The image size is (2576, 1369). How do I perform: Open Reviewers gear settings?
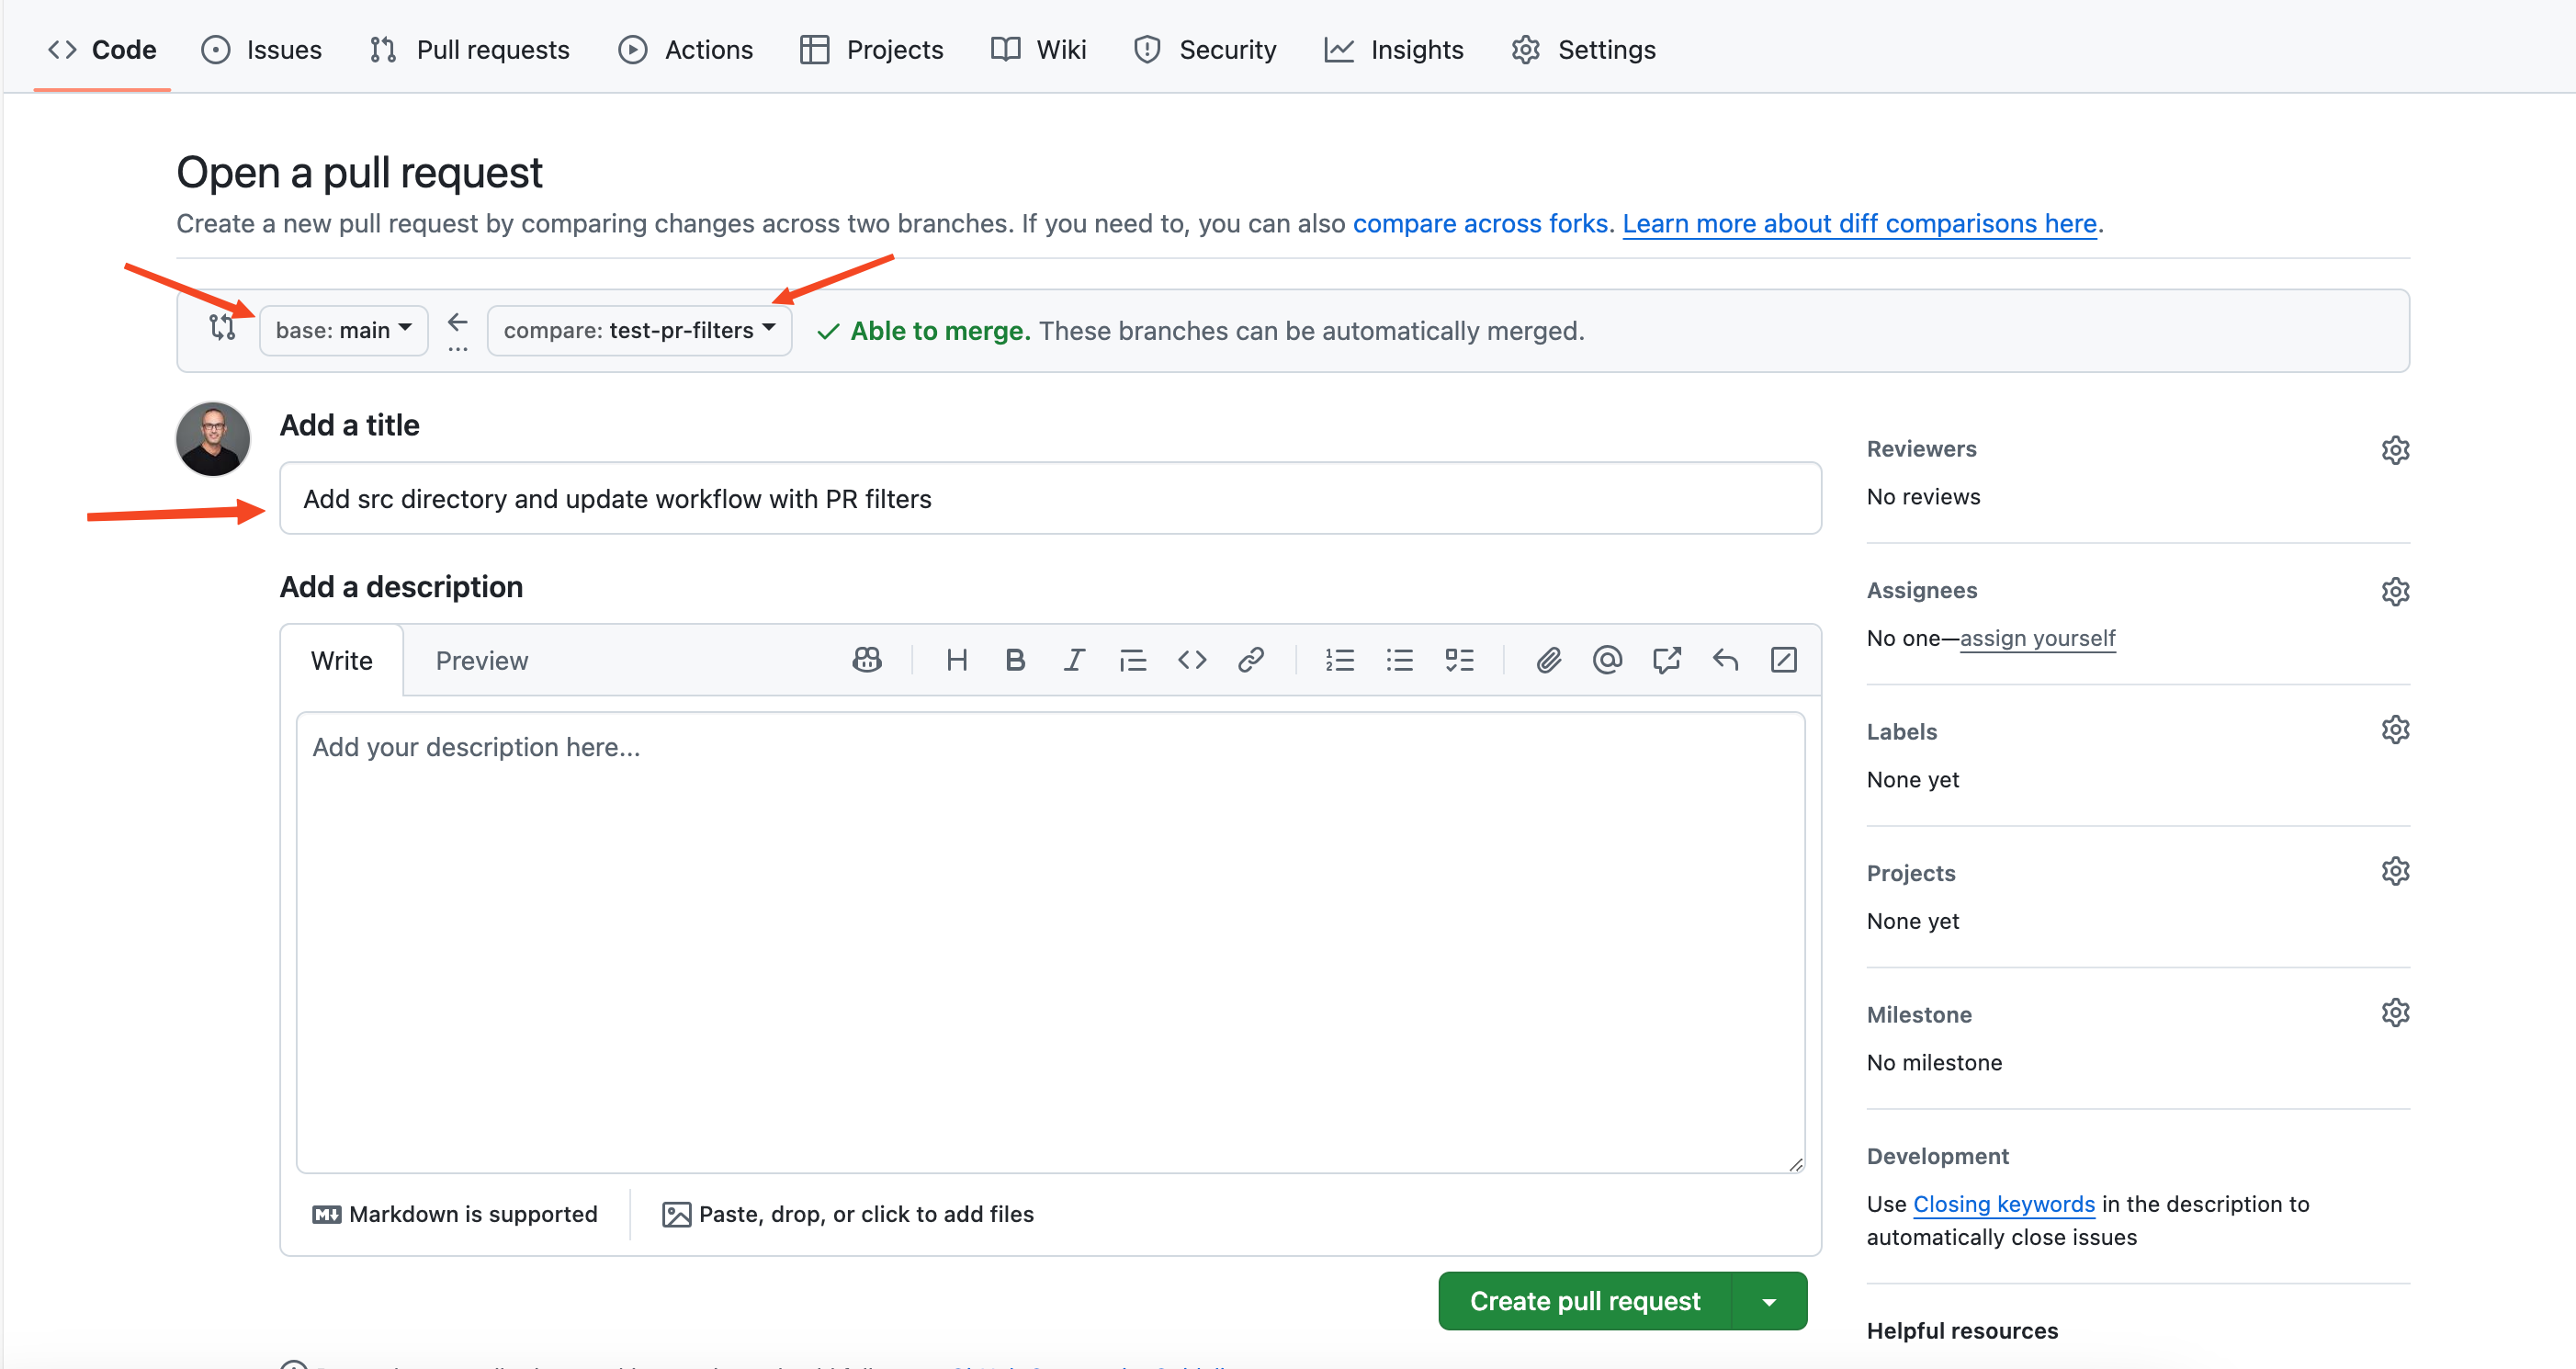pos(2395,450)
